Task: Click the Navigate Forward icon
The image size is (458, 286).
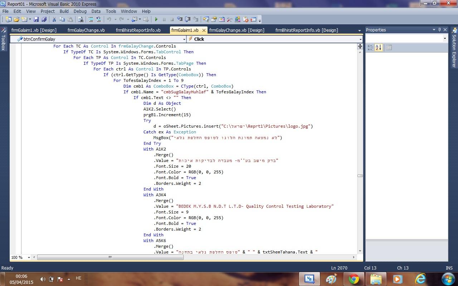Action: point(146,19)
